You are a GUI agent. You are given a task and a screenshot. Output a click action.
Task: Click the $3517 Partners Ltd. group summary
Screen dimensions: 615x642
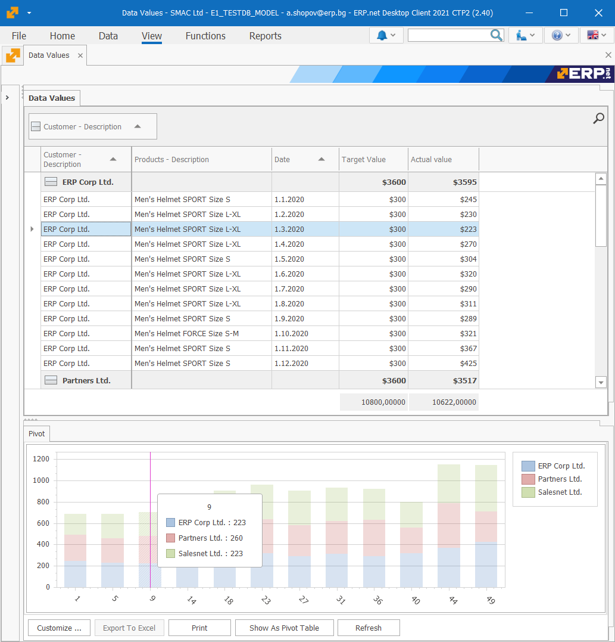[444, 380]
